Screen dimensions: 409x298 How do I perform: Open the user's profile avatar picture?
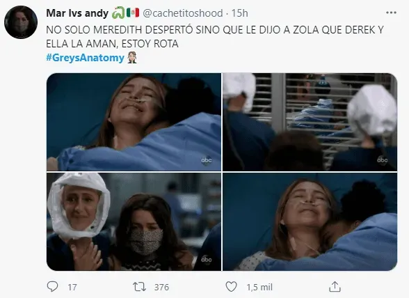coord(21,22)
